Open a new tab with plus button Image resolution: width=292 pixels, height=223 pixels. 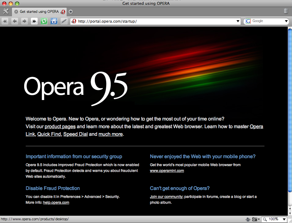71,12
